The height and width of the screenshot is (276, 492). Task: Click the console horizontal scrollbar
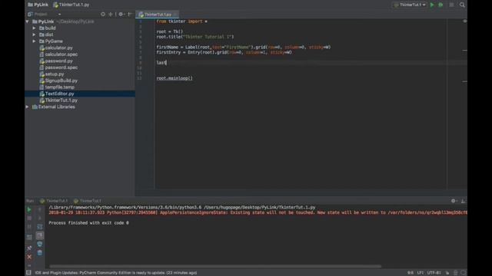215,267
